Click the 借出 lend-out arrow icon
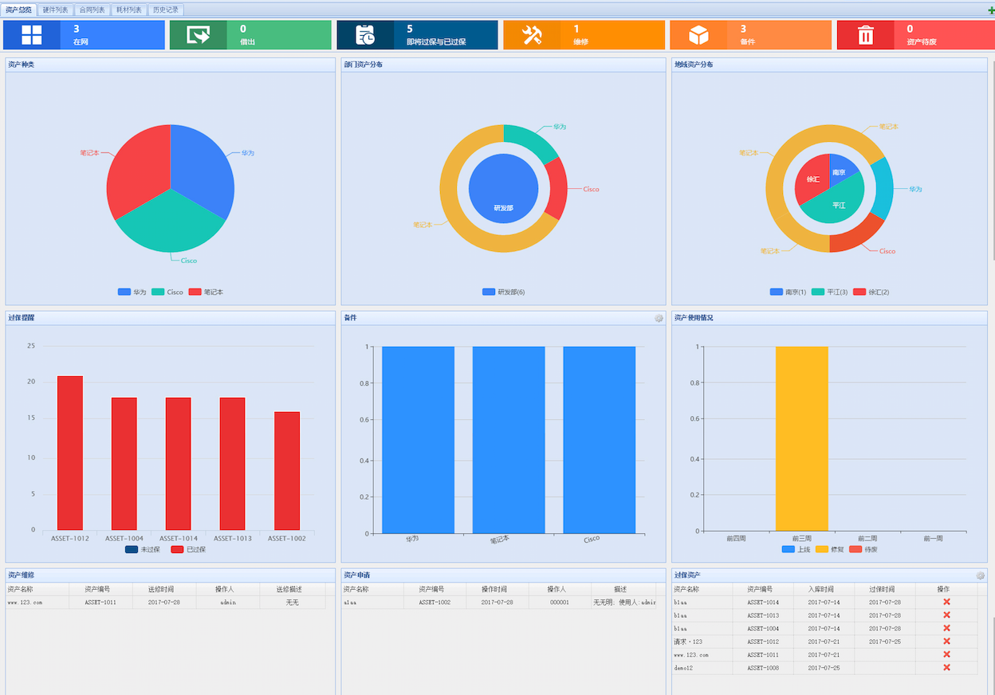Viewport: 995px width, 695px height. 198,35
